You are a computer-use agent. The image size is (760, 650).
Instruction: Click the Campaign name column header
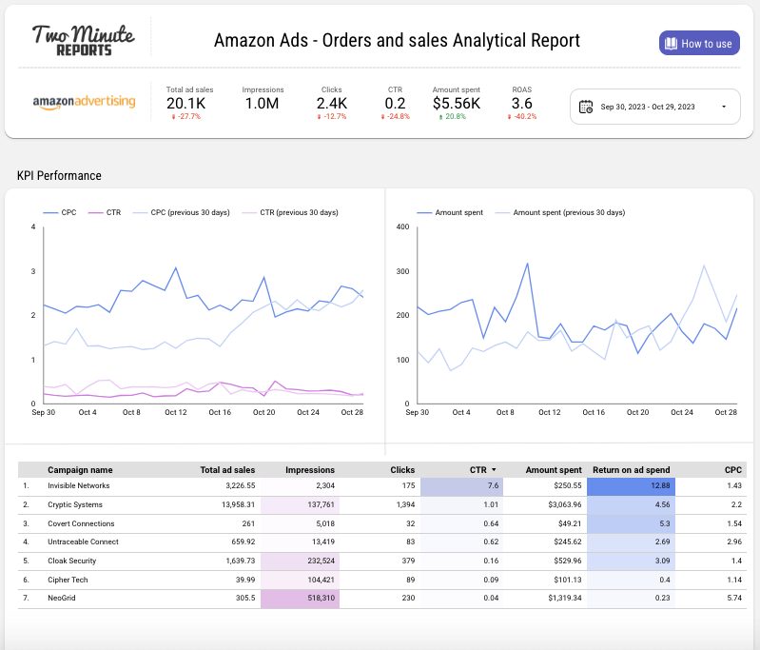click(x=80, y=470)
